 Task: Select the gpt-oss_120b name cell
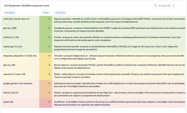[10, 28]
